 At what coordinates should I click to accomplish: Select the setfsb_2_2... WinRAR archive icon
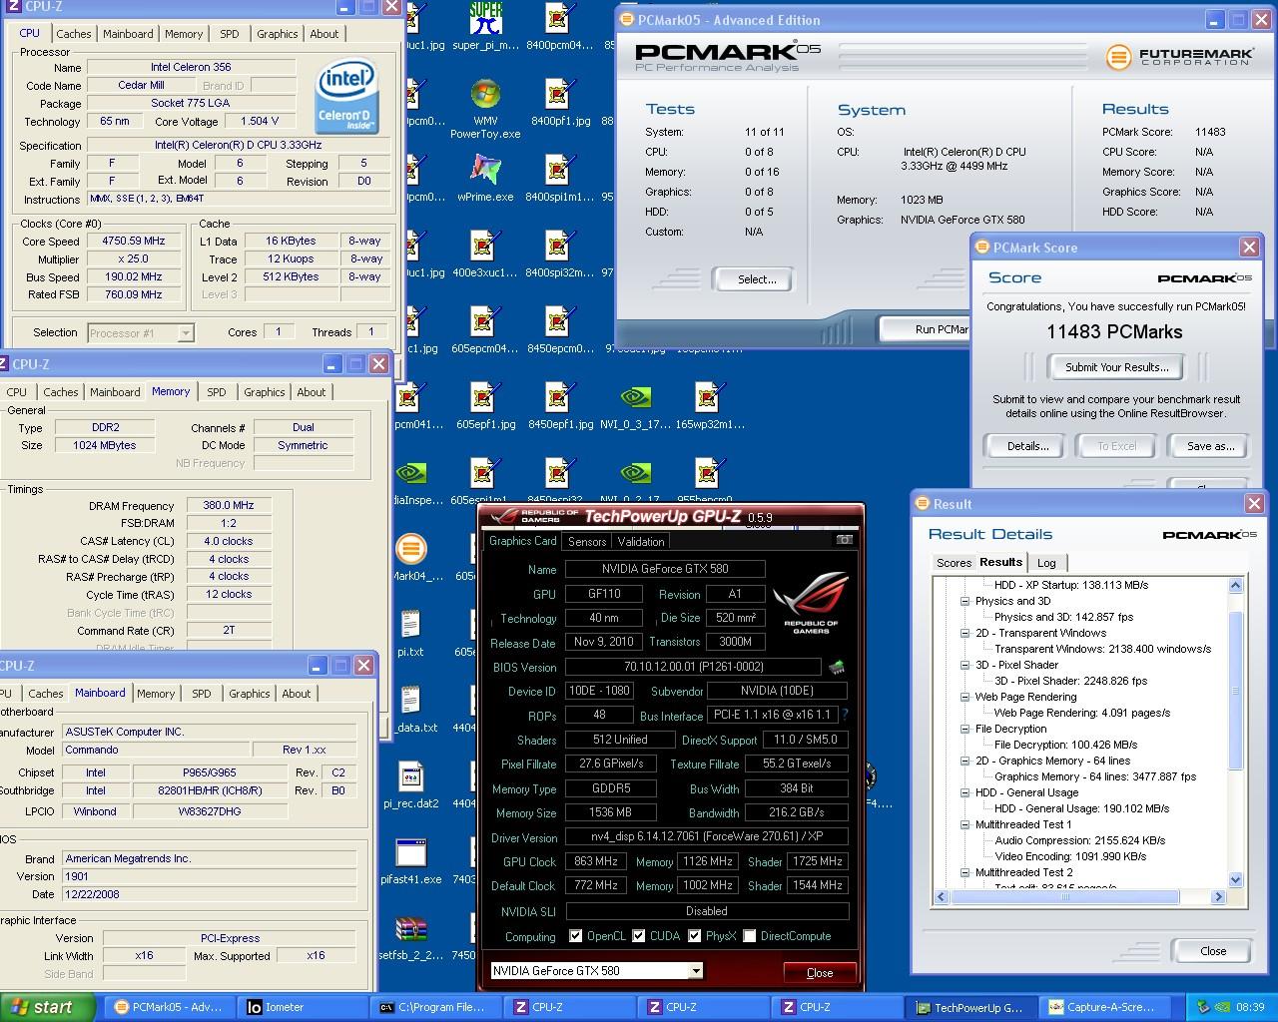click(x=410, y=937)
